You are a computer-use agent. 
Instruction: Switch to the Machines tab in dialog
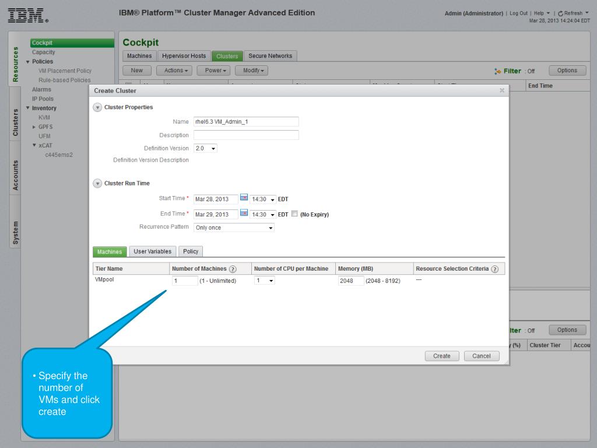110,252
